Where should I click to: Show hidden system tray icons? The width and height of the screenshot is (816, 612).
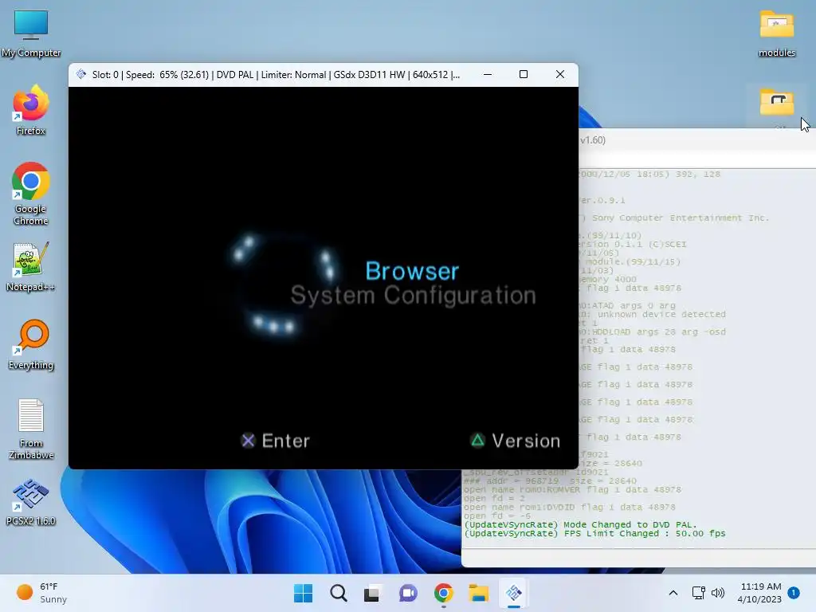tap(673, 593)
